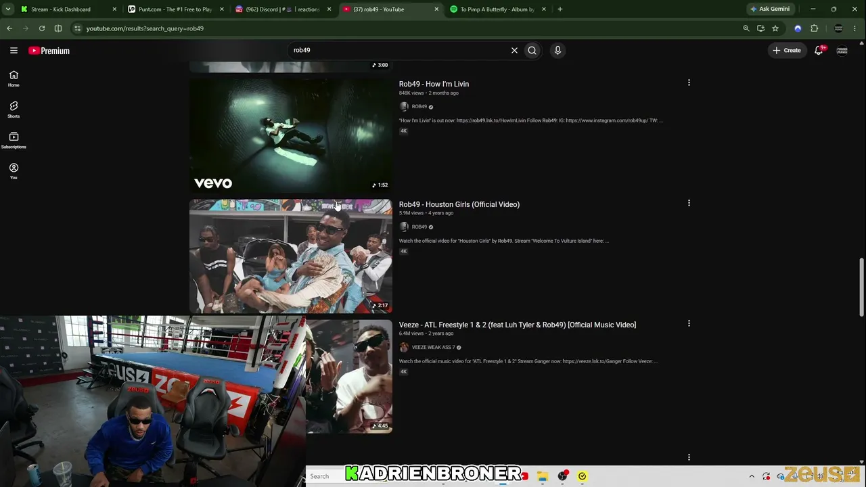
Task: Visit the VEEZE WEAK ASS 7 channel
Action: pyautogui.click(x=433, y=348)
